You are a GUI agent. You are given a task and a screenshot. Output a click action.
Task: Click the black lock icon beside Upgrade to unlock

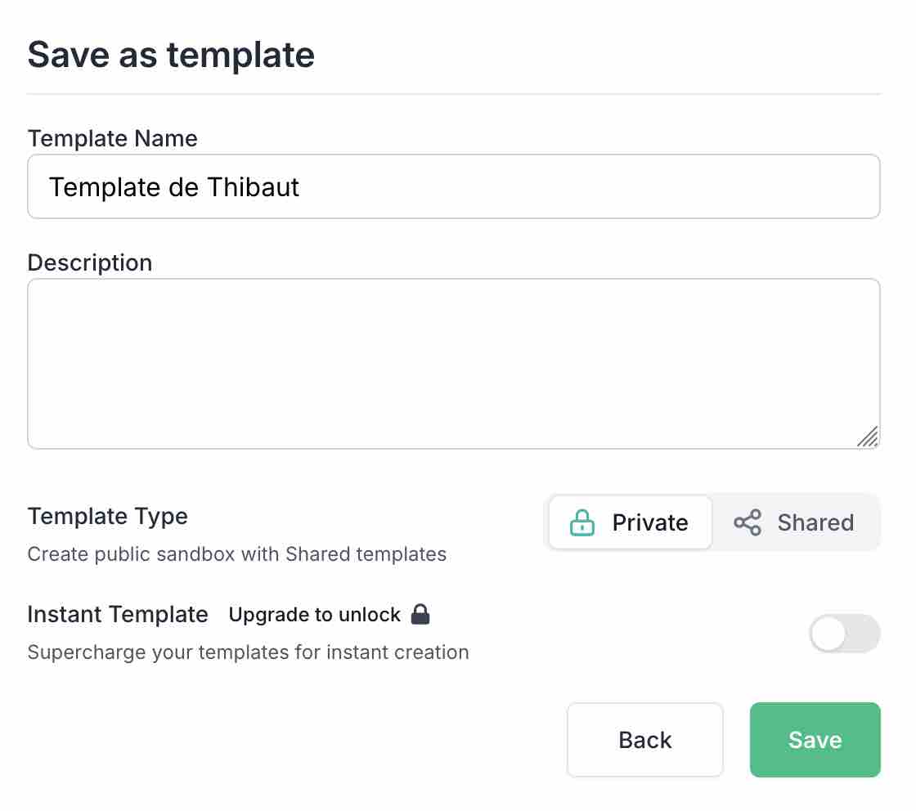coord(420,614)
